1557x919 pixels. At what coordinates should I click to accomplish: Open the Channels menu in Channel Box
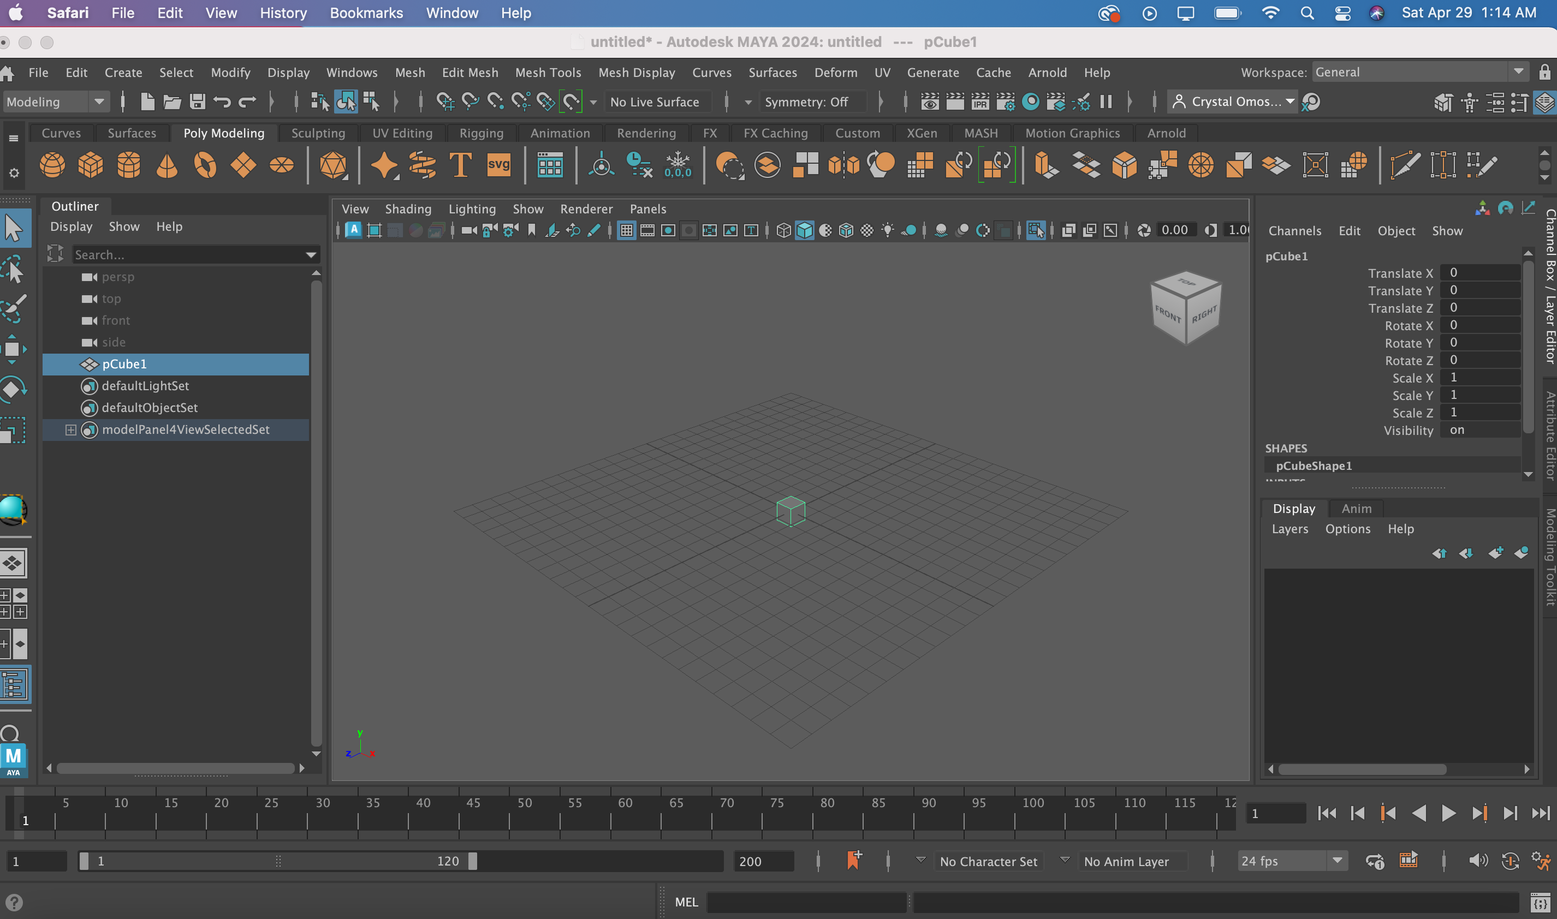pyautogui.click(x=1294, y=230)
